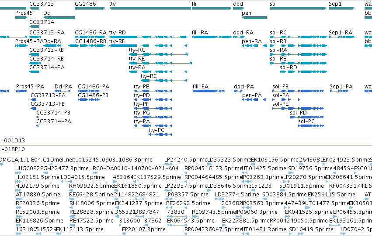This screenshot has width=372, height=236.
Task: Select transcript tty-RD
Action: [148, 37]
